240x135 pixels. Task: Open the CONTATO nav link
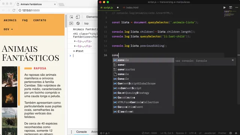40,20
